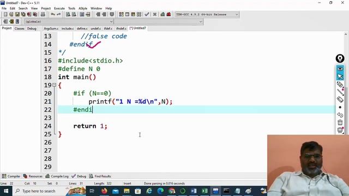This screenshot has height=196, width=349.
Task: Open the Resources bottom panel tab
Action: [x=33, y=176]
